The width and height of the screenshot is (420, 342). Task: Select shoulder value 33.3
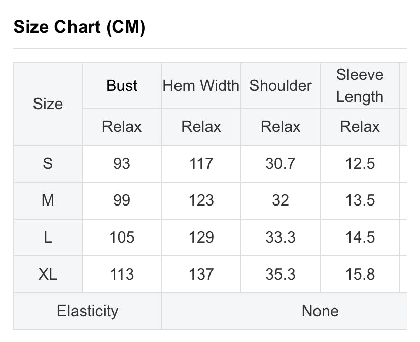pos(281,237)
